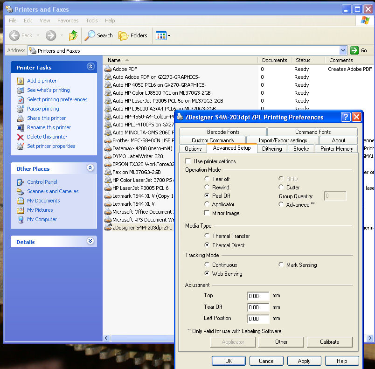Select the Applicator operation mode radio

click(x=207, y=204)
